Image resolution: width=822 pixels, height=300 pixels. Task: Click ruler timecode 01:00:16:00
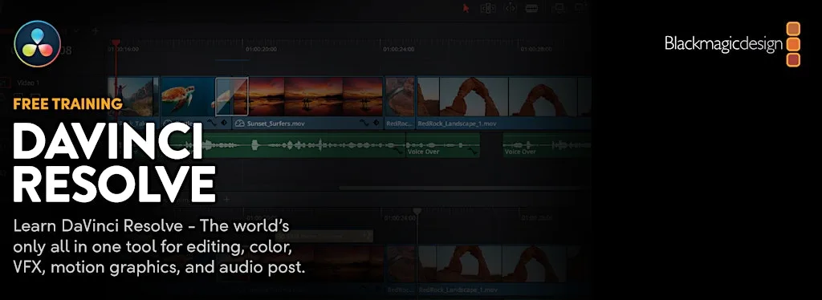tap(123, 49)
